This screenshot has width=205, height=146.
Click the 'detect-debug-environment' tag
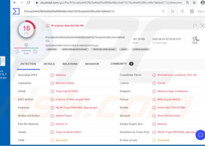(x=75, y=49)
